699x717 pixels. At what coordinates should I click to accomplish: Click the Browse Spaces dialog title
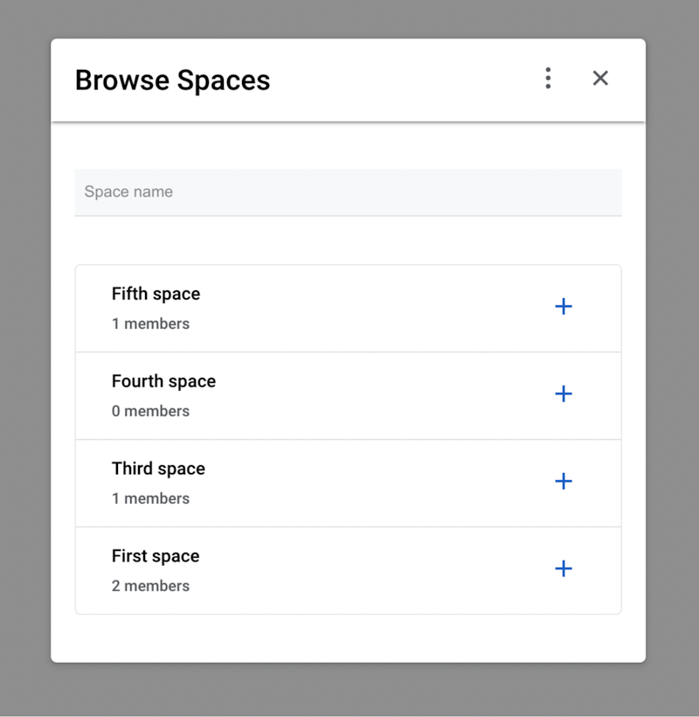pos(173,80)
